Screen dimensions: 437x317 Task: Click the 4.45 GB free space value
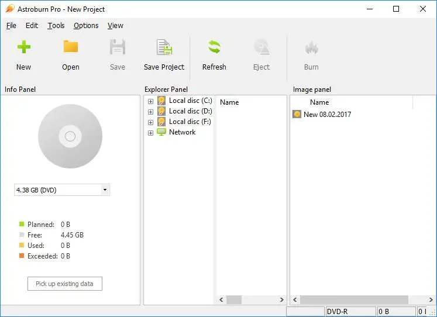[72, 235]
